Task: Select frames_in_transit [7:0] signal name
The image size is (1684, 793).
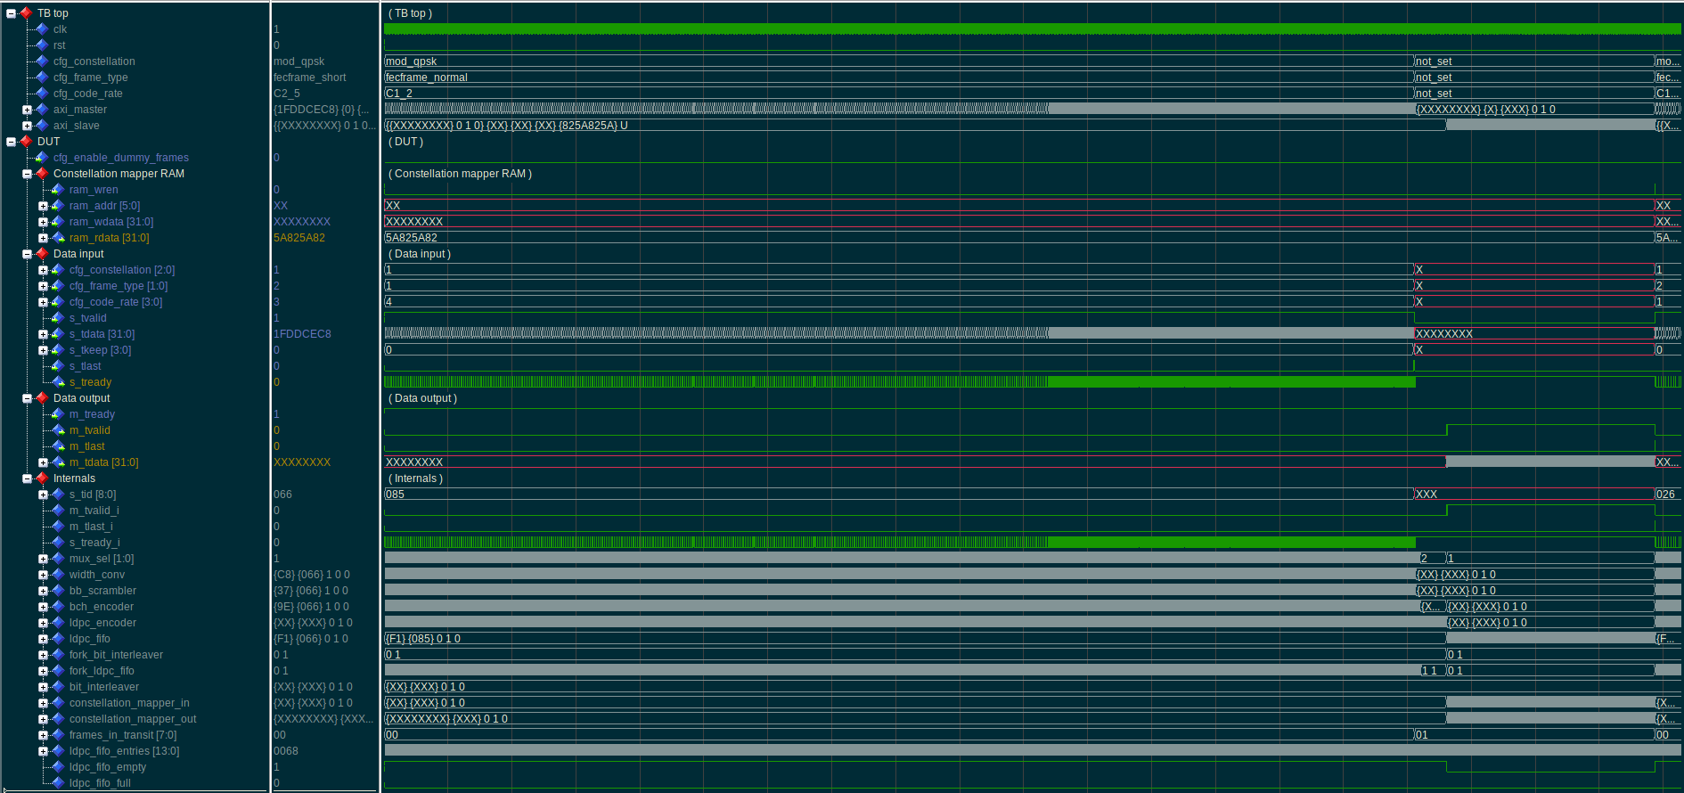Action: pyautogui.click(x=123, y=735)
